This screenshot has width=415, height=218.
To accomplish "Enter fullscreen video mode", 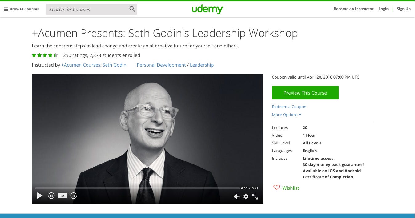I will [x=255, y=196].
